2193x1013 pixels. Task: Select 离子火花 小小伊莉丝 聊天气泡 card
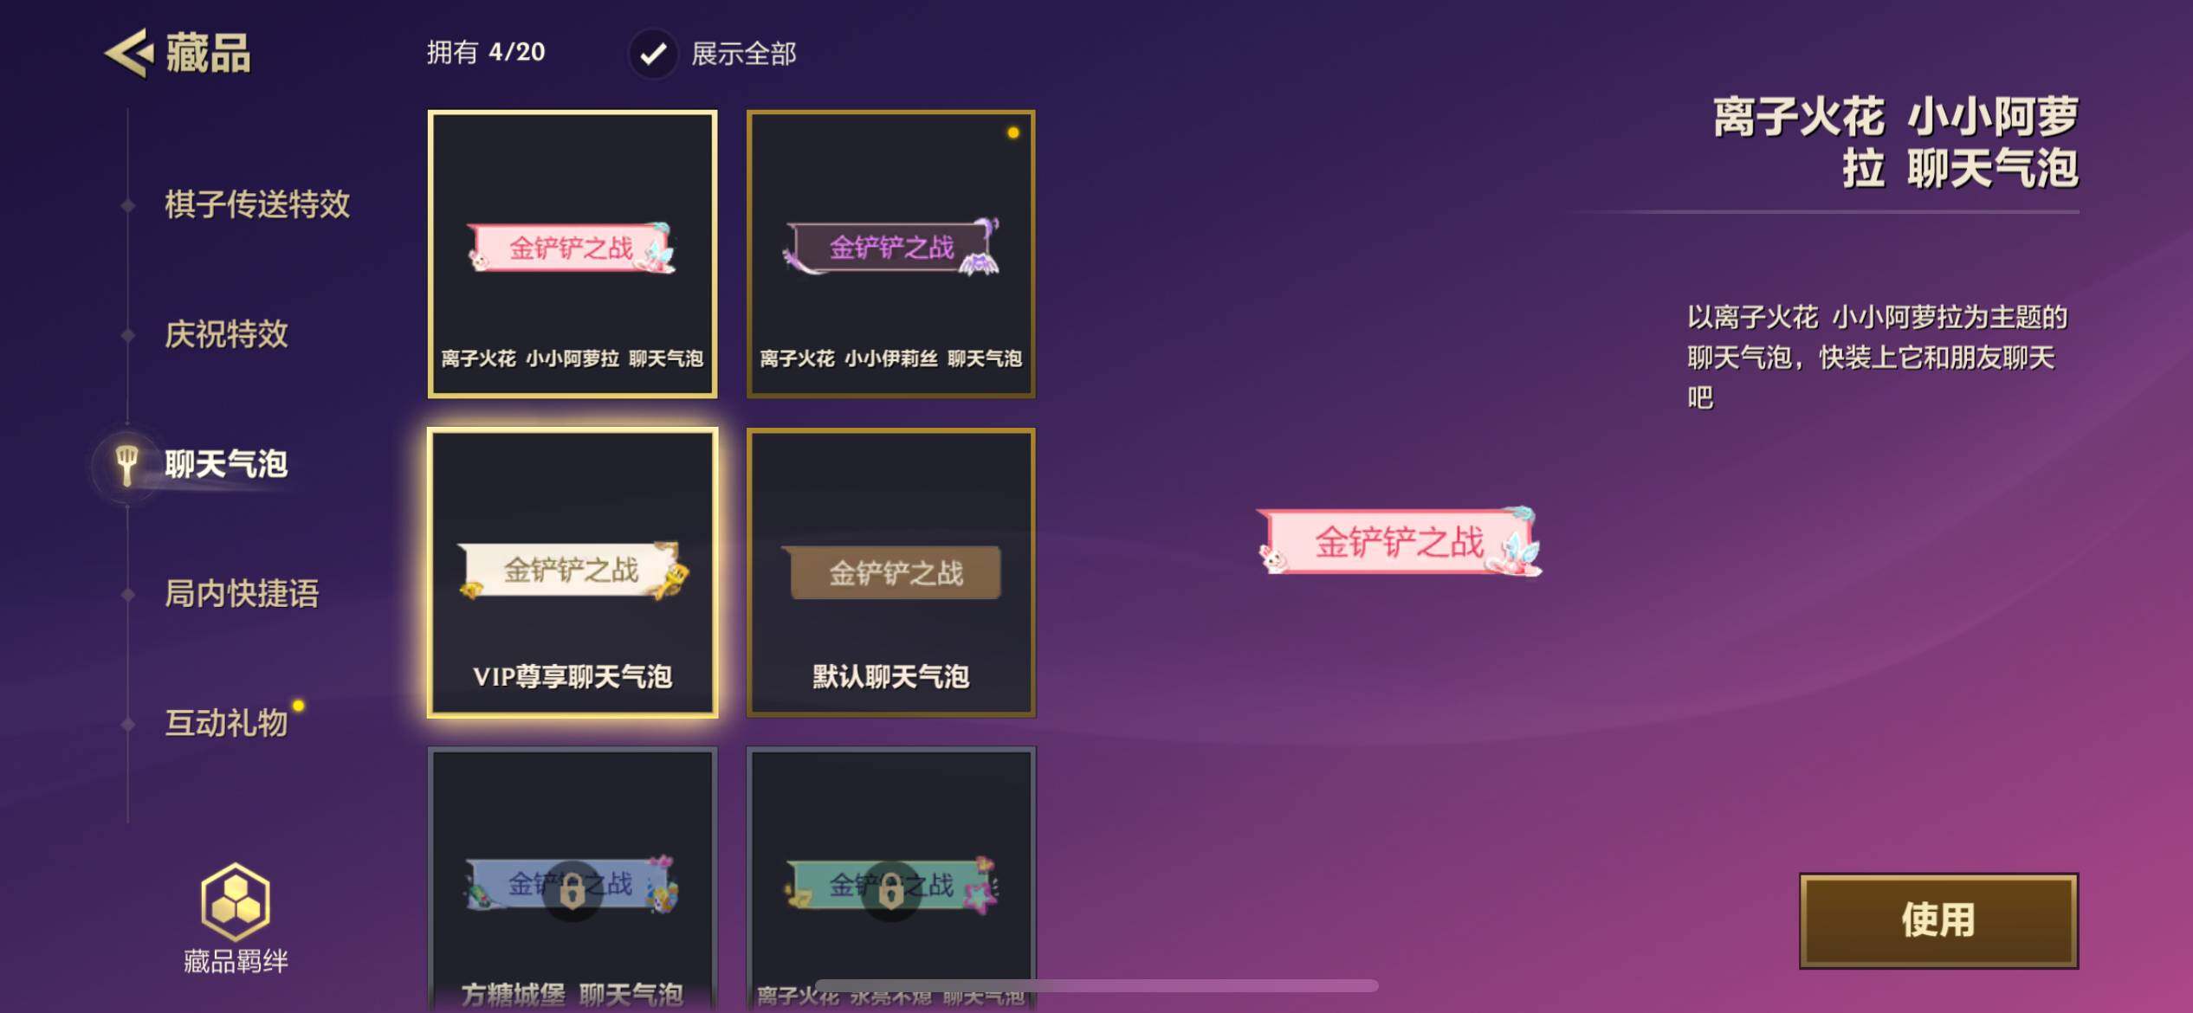pos(891,254)
